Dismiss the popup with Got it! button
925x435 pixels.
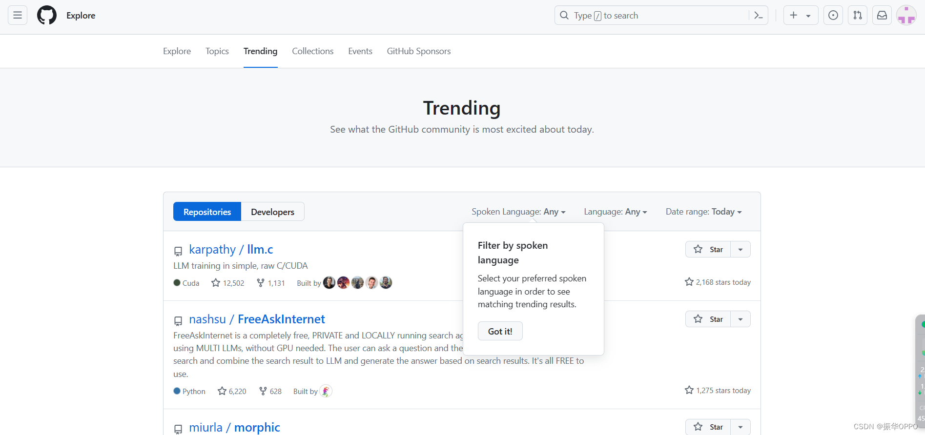pyautogui.click(x=500, y=331)
